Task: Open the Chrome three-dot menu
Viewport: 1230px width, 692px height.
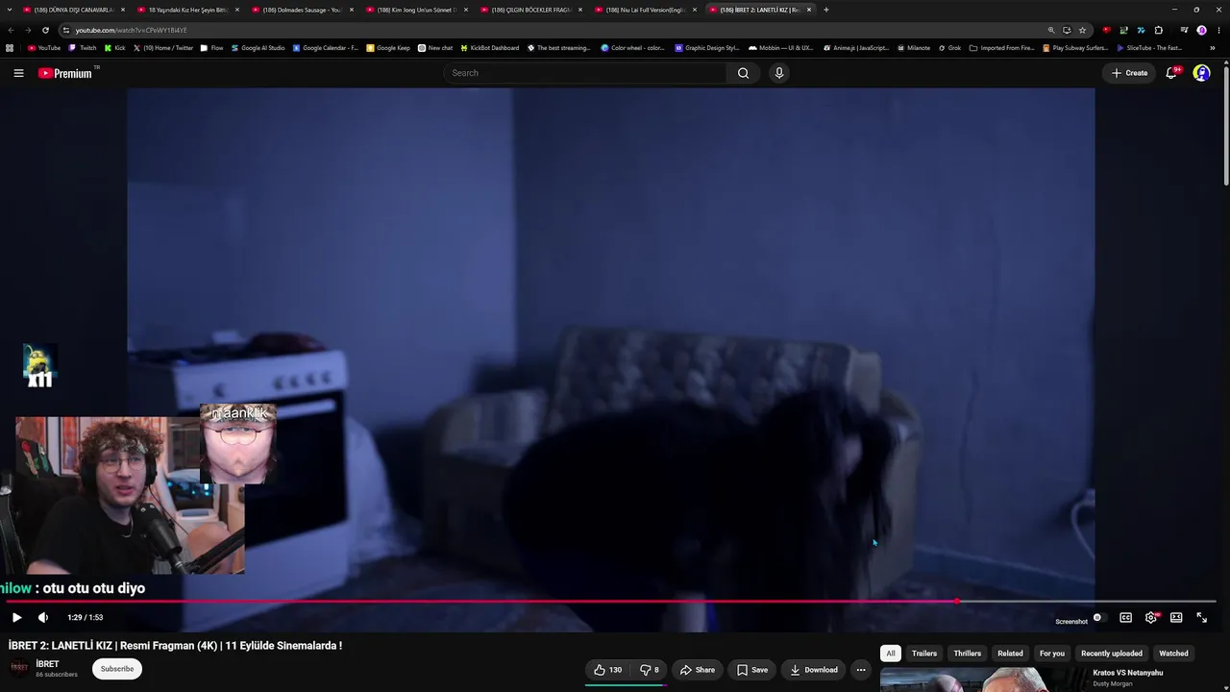Action: point(1218,30)
